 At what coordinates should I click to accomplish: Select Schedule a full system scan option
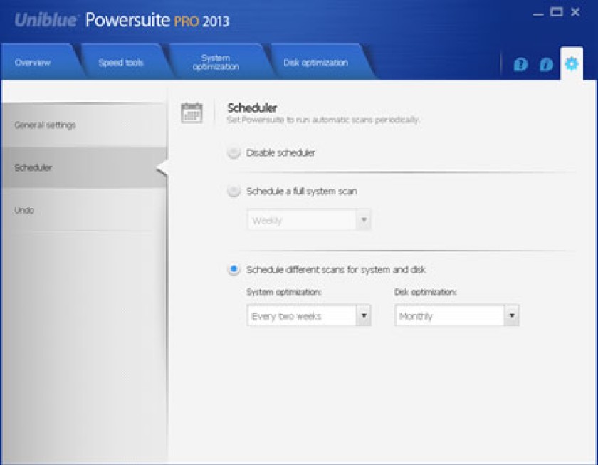click(x=234, y=191)
